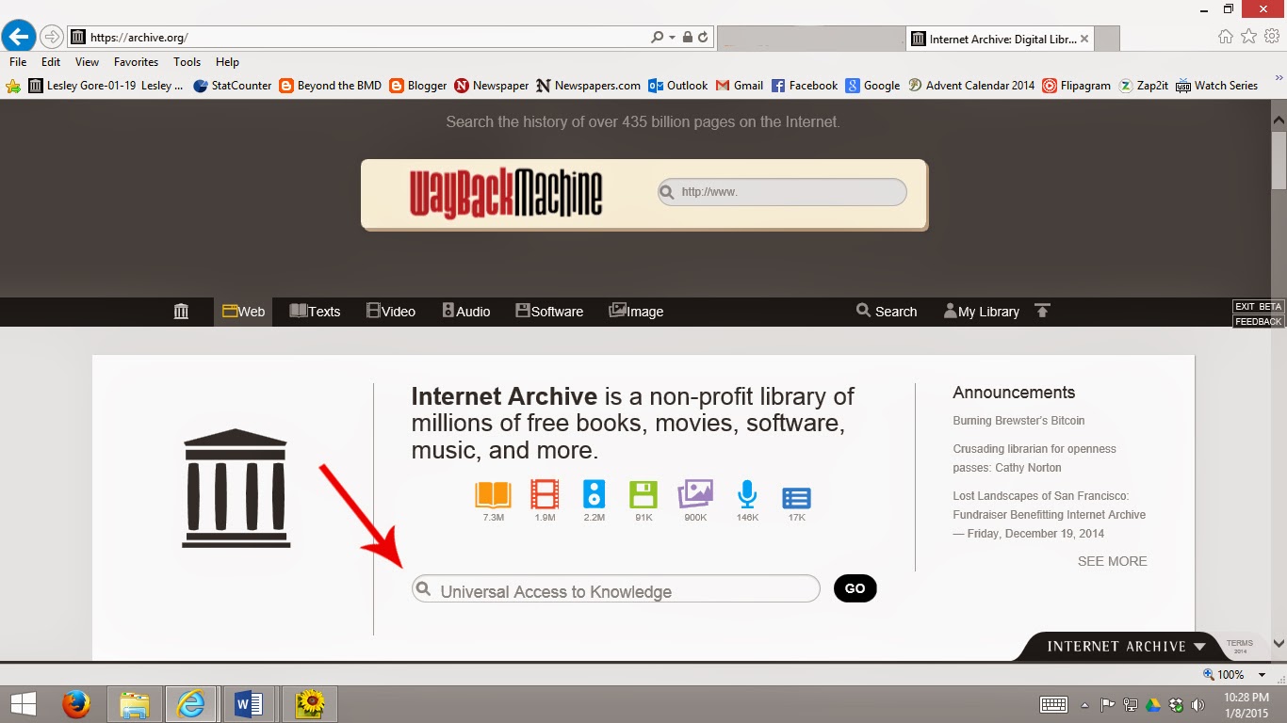Click the purple image icon labeled 900K
The image size is (1287, 723).
(695, 494)
